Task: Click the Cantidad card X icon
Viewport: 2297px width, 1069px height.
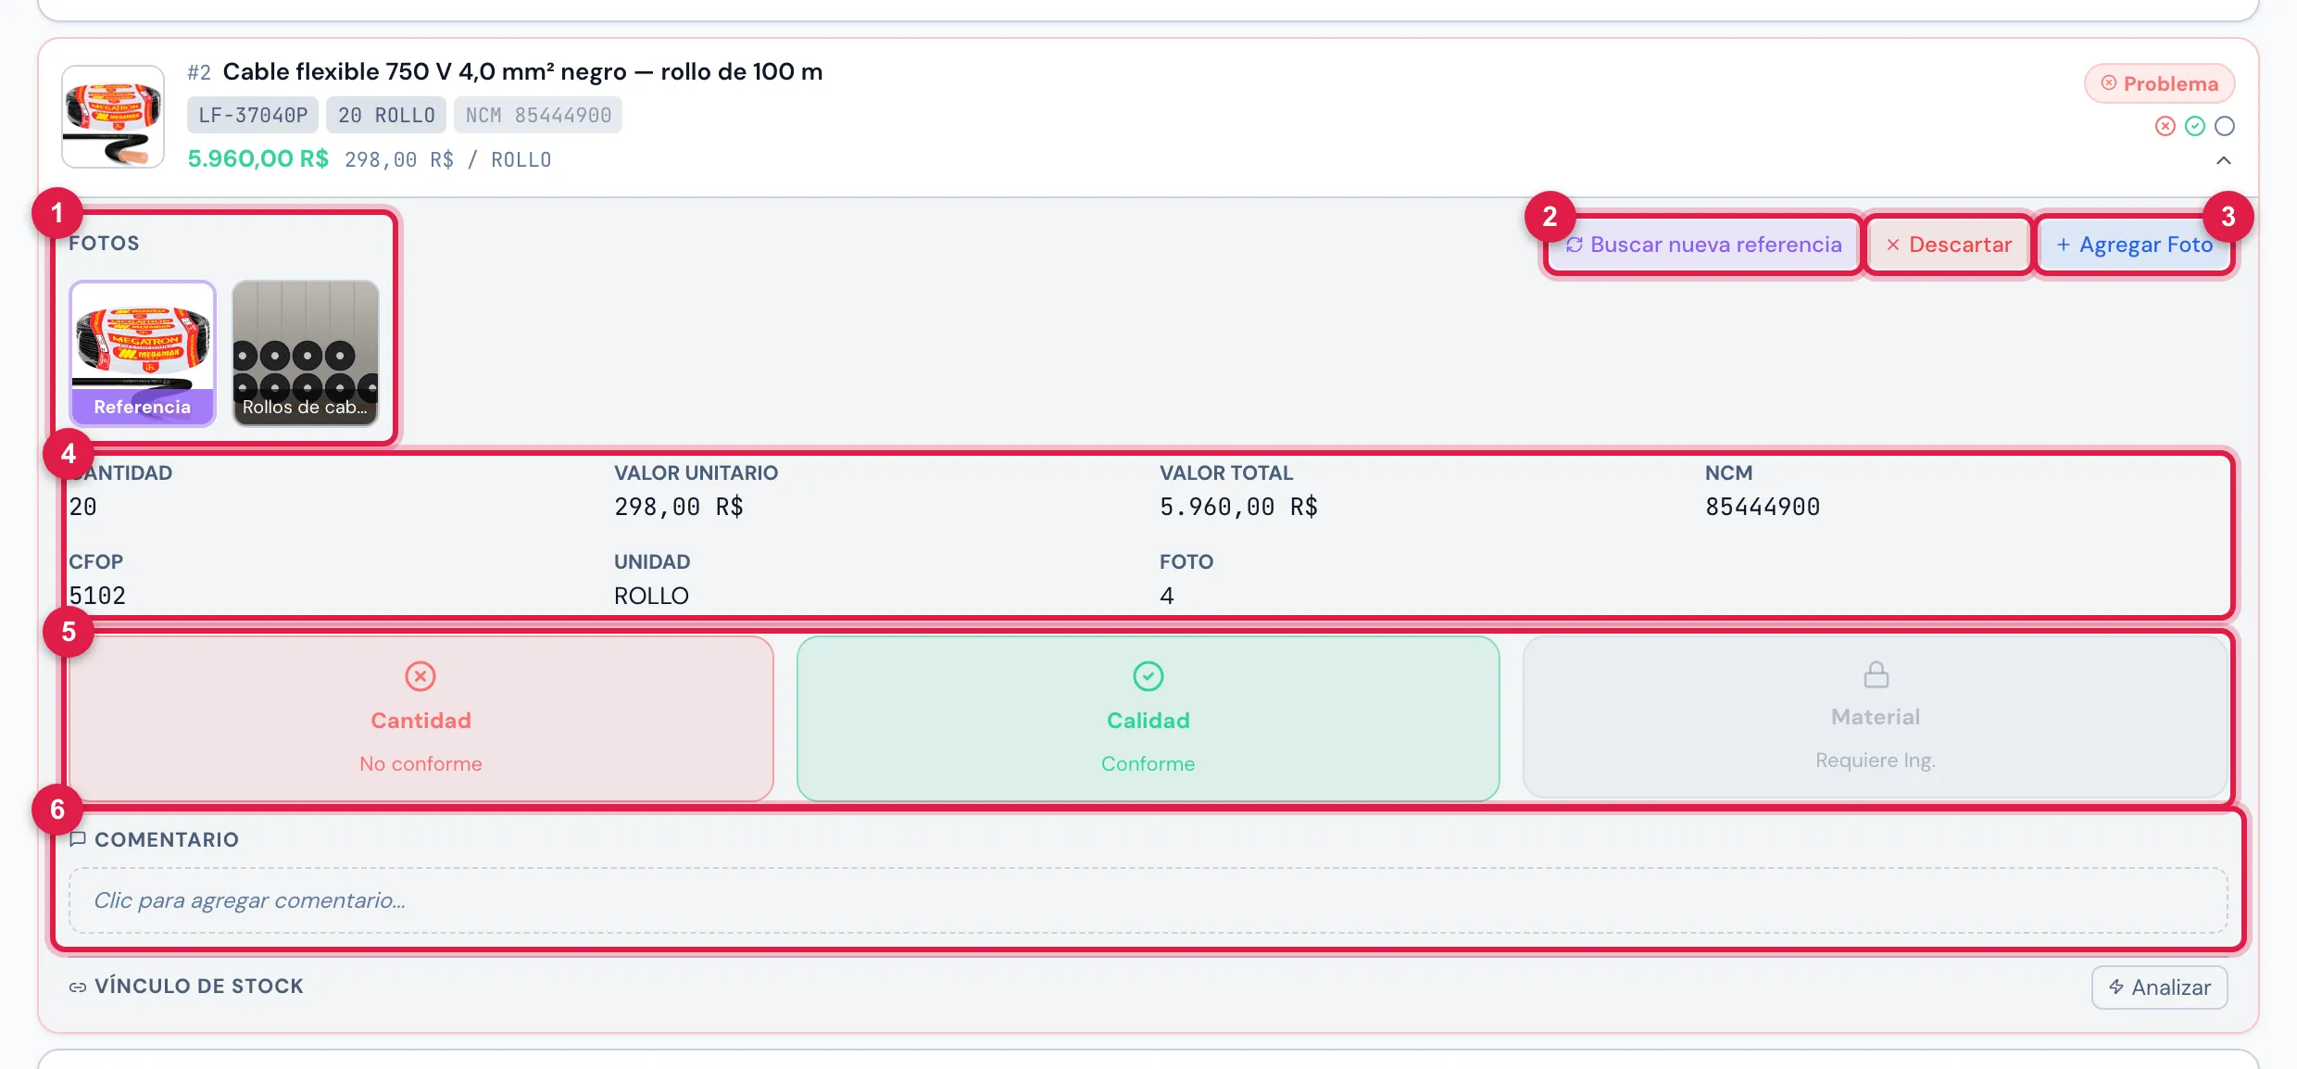Action: pyautogui.click(x=420, y=676)
